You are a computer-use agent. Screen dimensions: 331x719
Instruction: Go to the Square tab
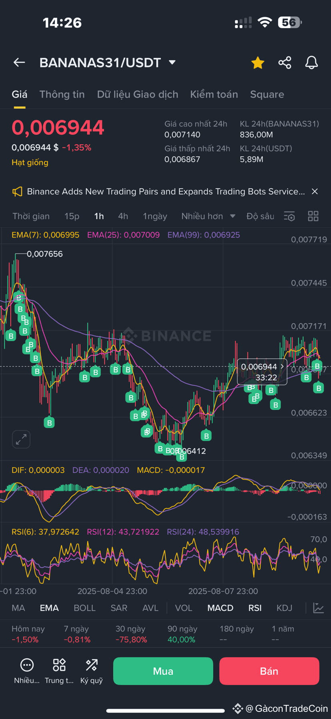click(x=267, y=95)
